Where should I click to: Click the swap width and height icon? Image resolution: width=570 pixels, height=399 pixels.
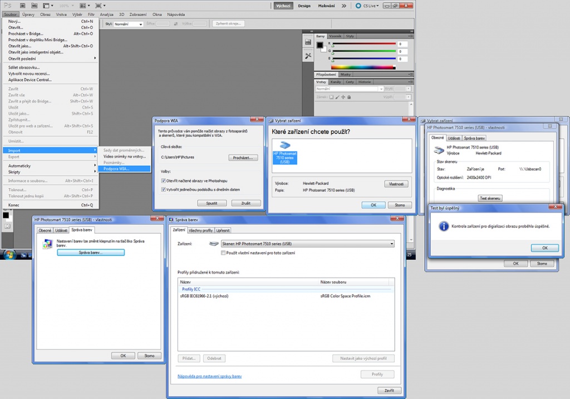175,24
